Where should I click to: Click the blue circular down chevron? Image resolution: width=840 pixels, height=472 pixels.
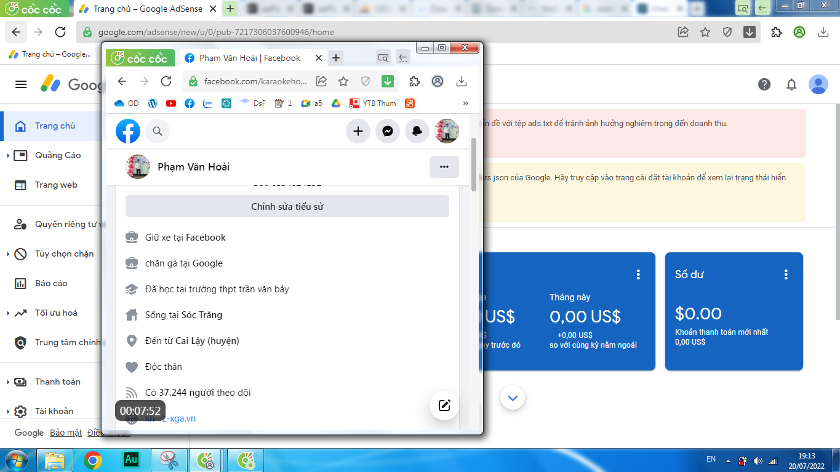click(x=513, y=398)
